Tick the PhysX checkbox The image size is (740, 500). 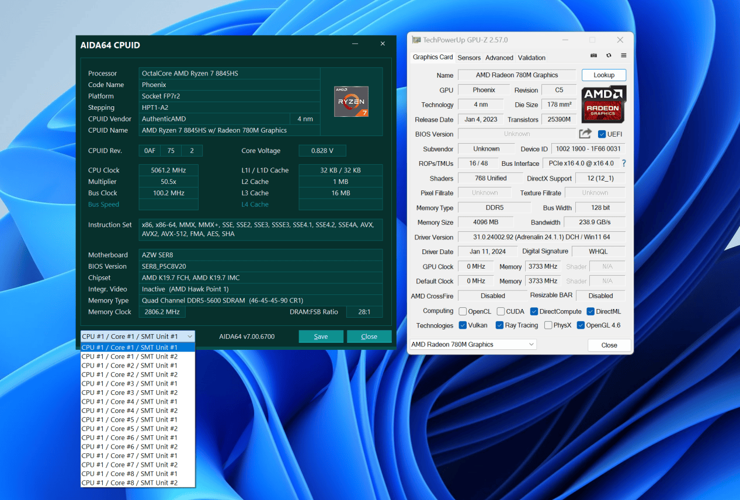click(548, 325)
